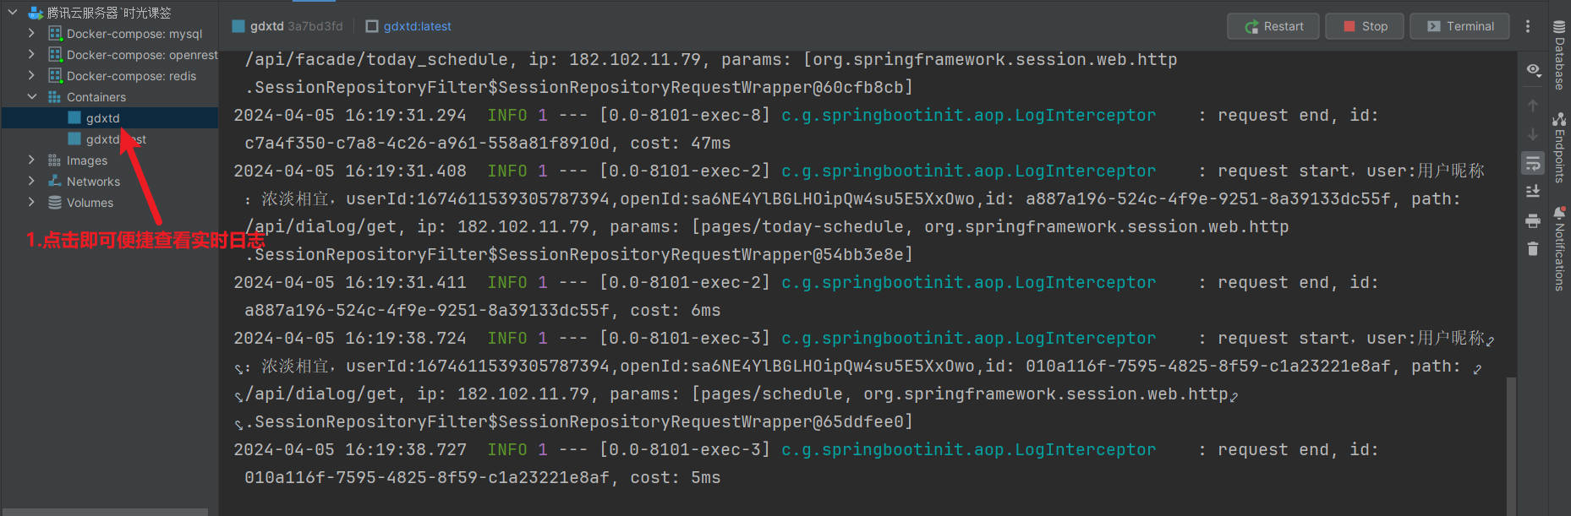Expand the Volumes tree node
1571x516 pixels.
point(31,203)
